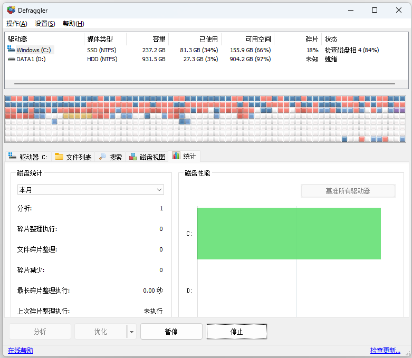The height and width of the screenshot is (358, 412).
Task: Click the 检查更新 link
Action: (385, 350)
